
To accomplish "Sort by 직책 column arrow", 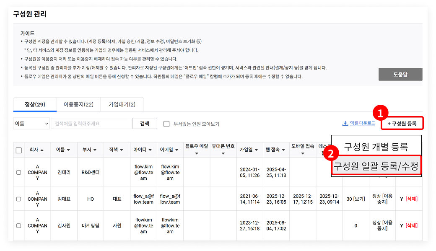I will click(x=122, y=150).
